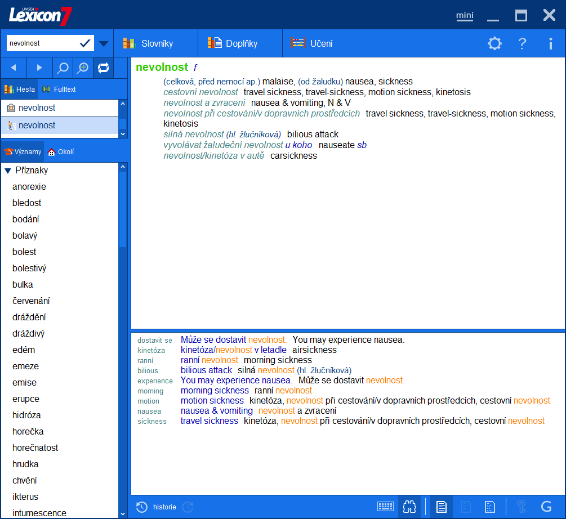566x519 pixels.
Task: Switch to mini mode
Action: click(x=465, y=16)
